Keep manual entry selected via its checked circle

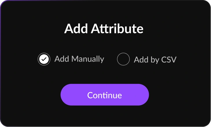coord(44,59)
